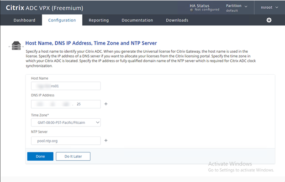Click the Do It Later button
This screenshot has width=285, height=182.
(73, 156)
